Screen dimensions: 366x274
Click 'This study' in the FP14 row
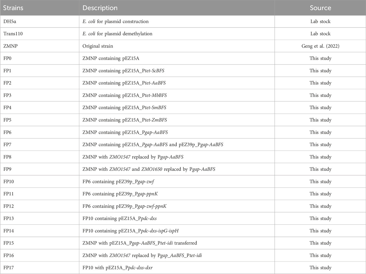(x=320, y=231)
